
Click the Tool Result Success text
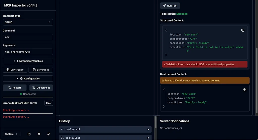pos(182,14)
